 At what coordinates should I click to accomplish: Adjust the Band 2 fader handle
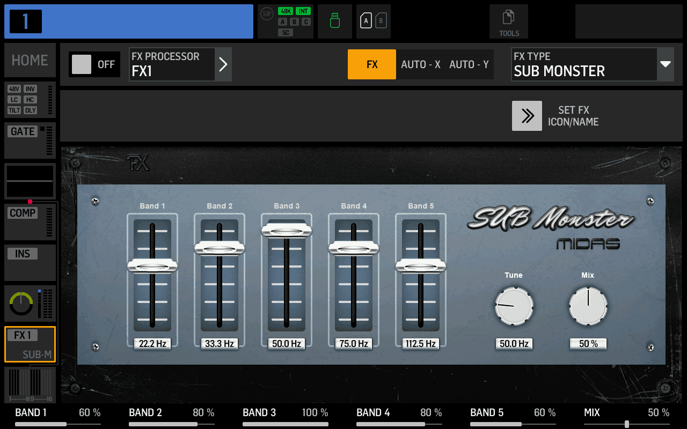[x=220, y=248]
